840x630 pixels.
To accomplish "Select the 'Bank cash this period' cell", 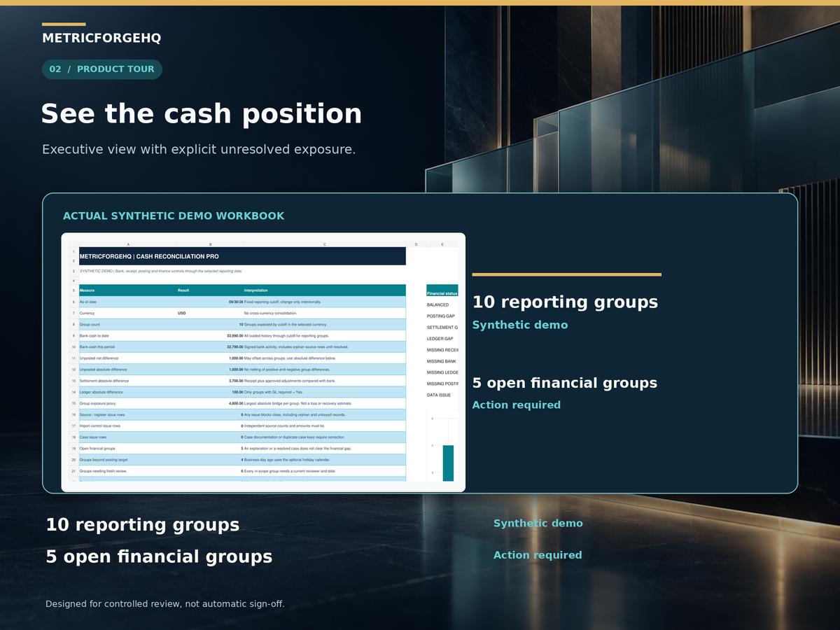I will click(x=127, y=346).
